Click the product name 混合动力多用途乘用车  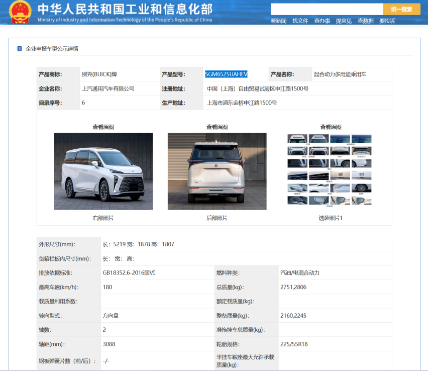[x=340, y=74]
